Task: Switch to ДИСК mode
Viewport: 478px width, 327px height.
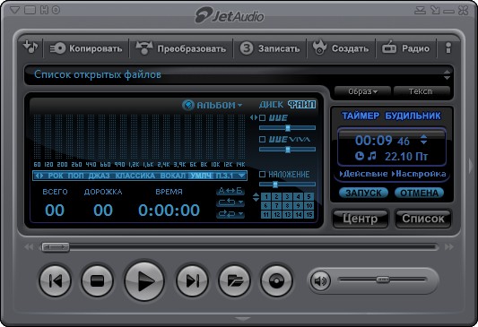Action: (272, 105)
